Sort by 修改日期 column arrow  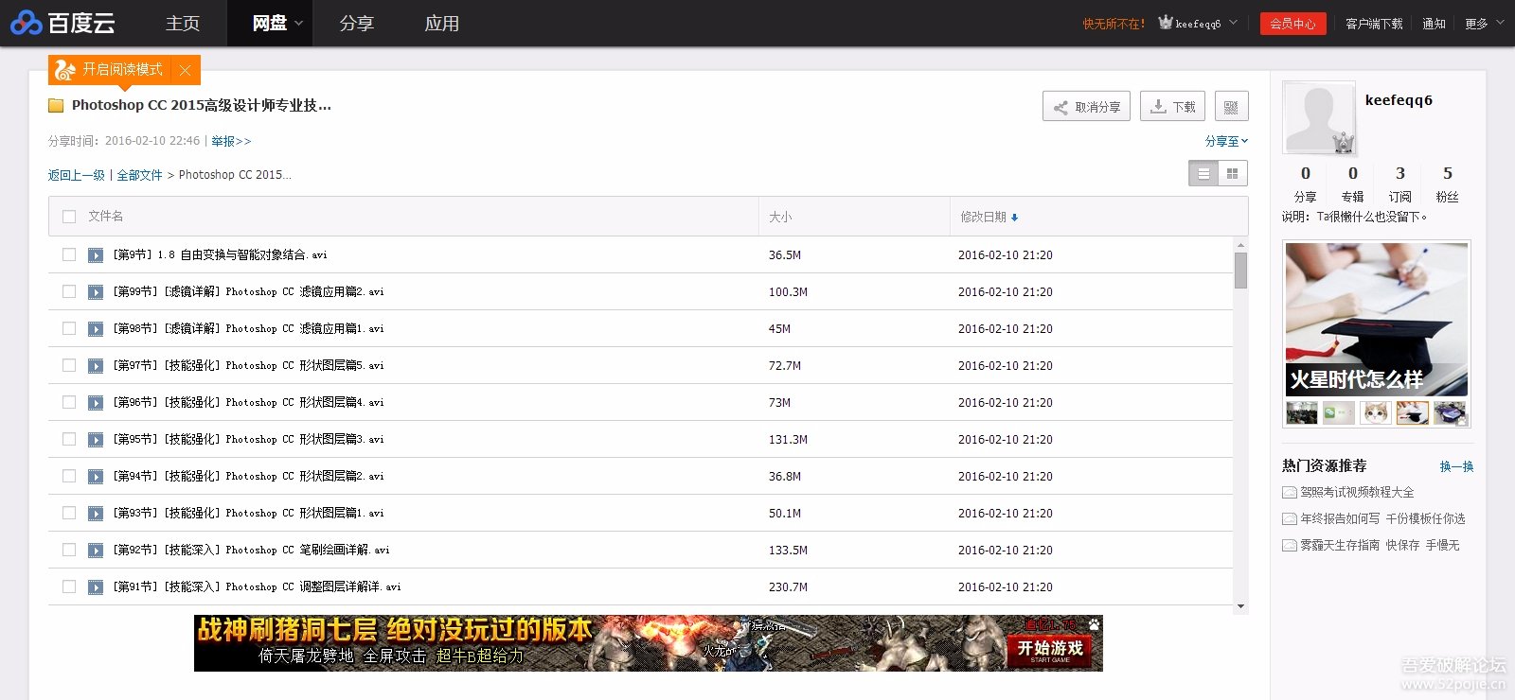coord(1014,218)
